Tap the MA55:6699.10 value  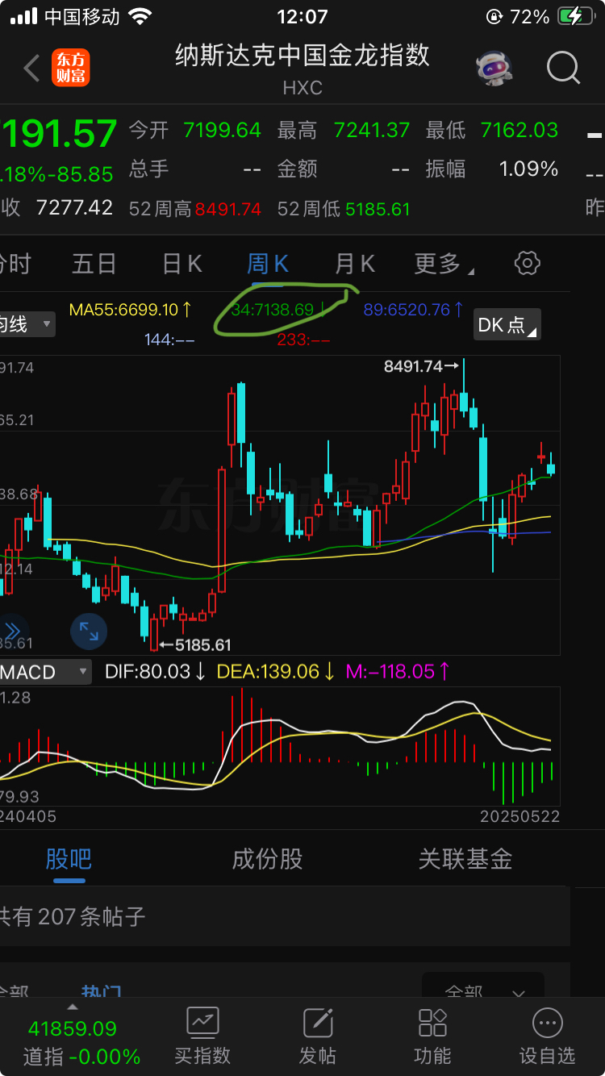pyautogui.click(x=131, y=310)
